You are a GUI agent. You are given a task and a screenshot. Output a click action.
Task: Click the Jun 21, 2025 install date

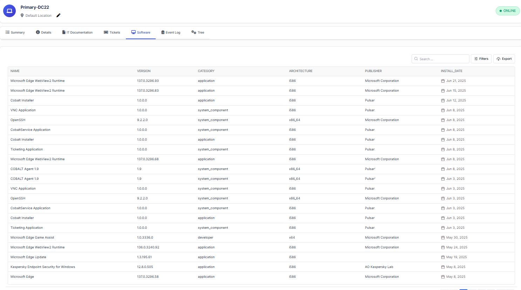click(456, 81)
